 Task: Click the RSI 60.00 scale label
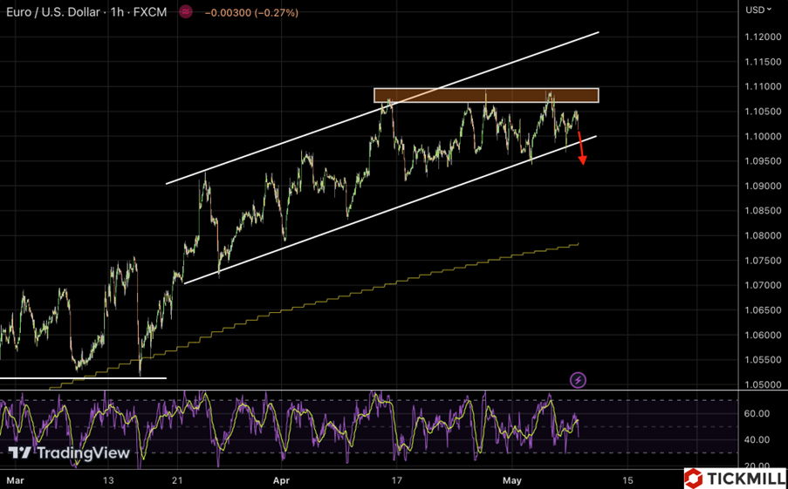pos(757,414)
